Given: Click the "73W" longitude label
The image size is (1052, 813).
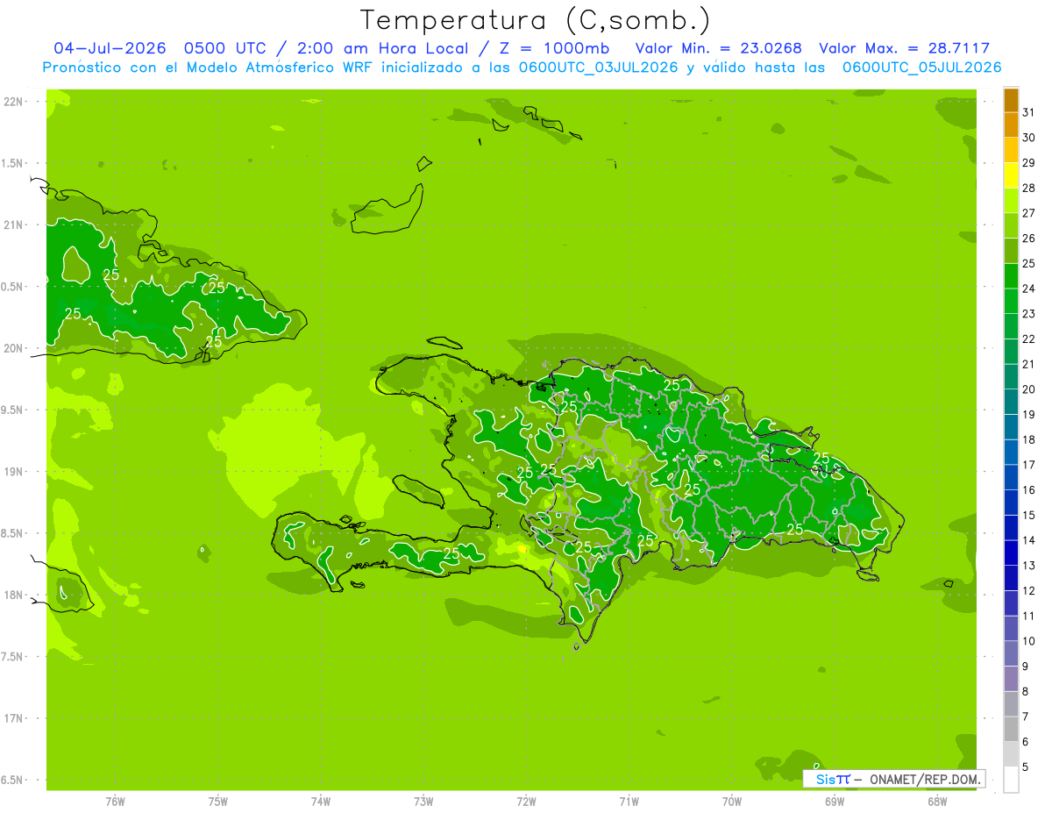Looking at the screenshot, I should click(x=423, y=802).
